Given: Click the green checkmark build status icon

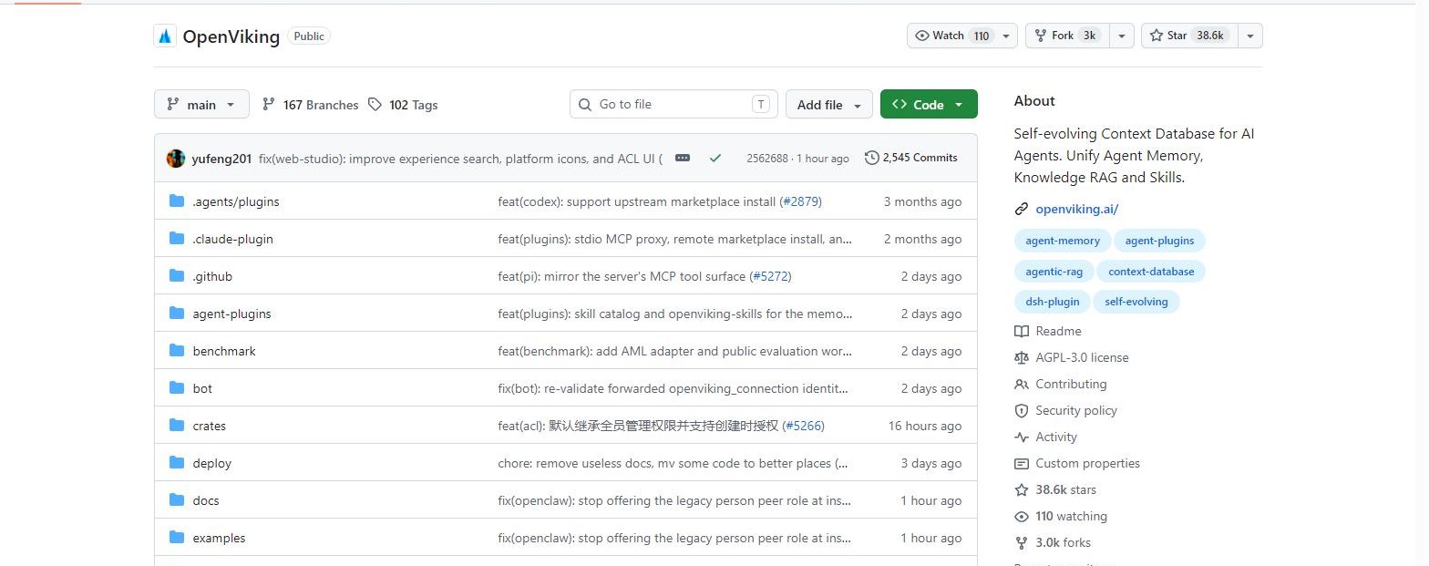Looking at the screenshot, I should [715, 158].
